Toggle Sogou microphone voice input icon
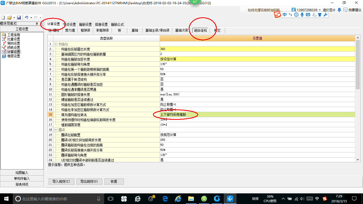This screenshot has width=363, height=204. tap(302, 15)
